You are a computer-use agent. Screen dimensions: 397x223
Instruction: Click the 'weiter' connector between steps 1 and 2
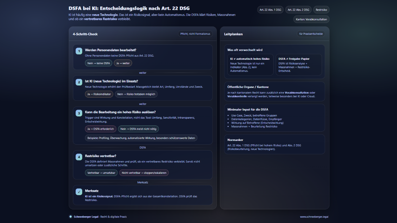143,73
